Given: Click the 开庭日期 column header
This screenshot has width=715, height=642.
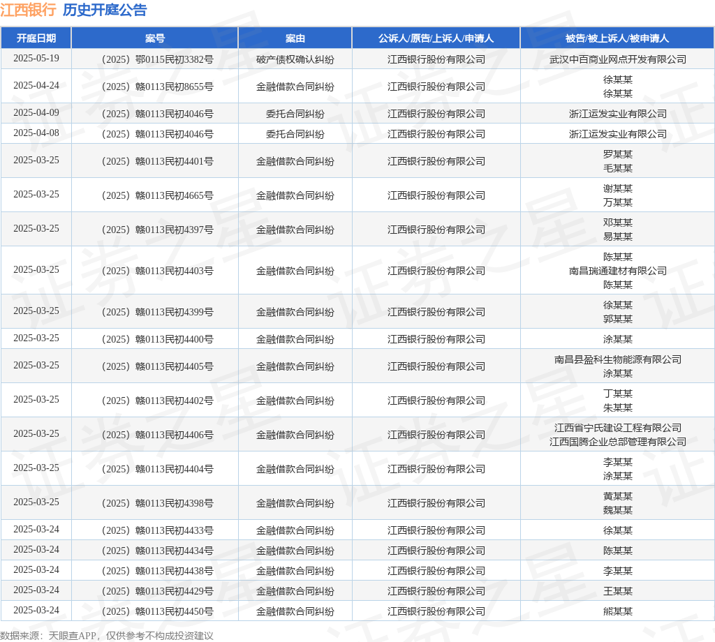Looking at the screenshot, I should [36, 38].
